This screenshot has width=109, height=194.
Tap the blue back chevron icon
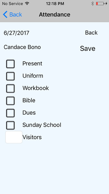pos(5,14)
